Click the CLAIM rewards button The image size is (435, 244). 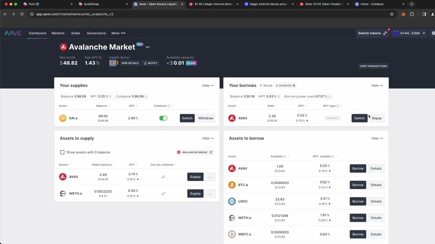click(191, 63)
